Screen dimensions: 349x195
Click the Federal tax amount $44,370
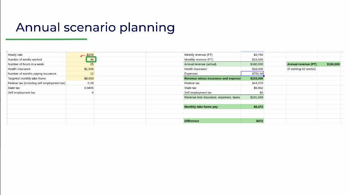pyautogui.click(x=252, y=83)
